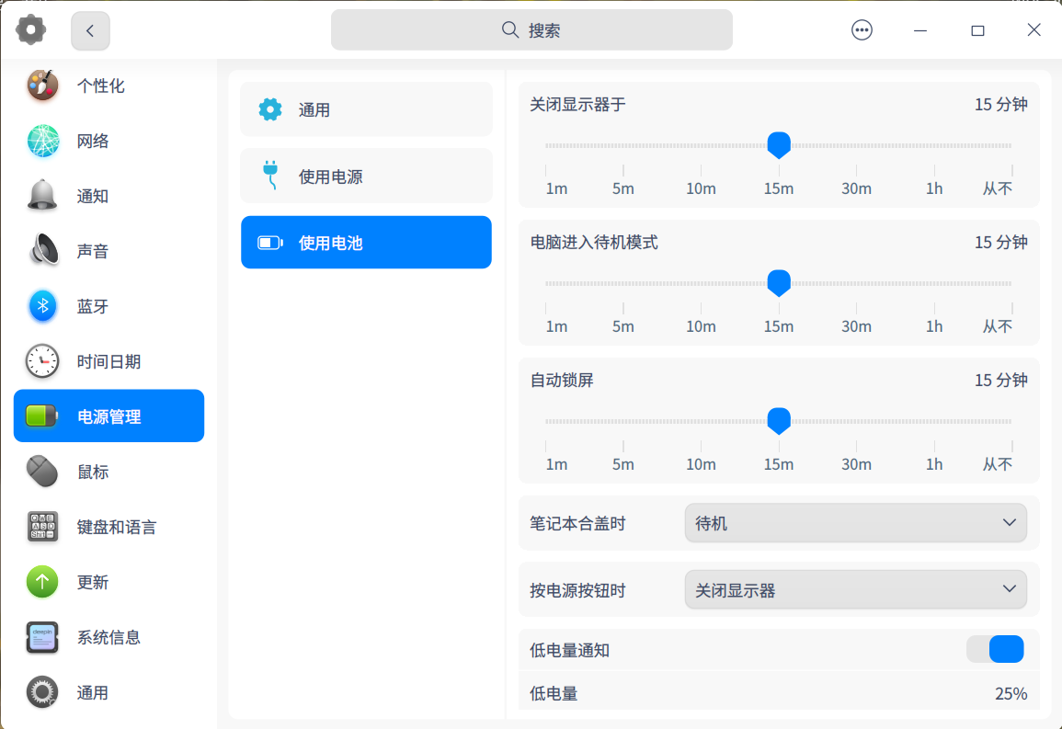Open 系统信息 from sidebar
The width and height of the screenshot is (1062, 729).
pyautogui.click(x=109, y=637)
